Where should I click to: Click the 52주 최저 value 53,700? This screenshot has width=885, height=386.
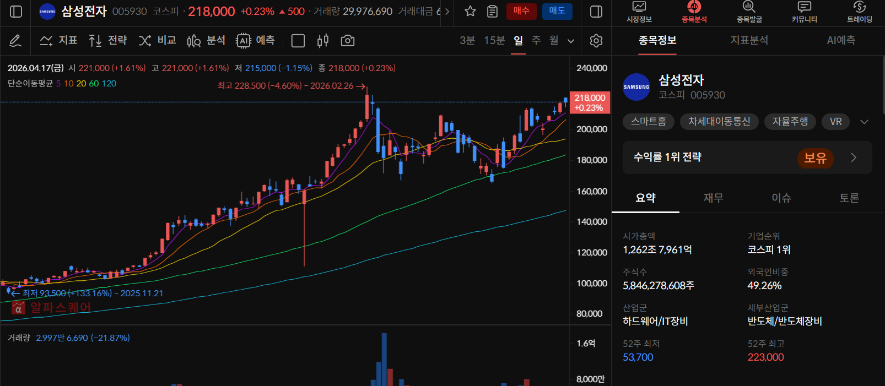638,357
